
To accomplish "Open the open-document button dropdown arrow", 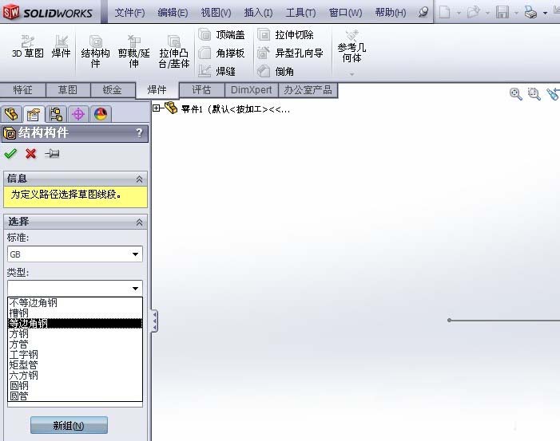I will (488, 14).
